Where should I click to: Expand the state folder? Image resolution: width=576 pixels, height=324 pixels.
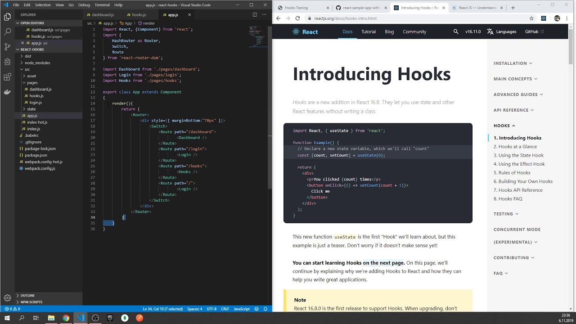point(31,109)
